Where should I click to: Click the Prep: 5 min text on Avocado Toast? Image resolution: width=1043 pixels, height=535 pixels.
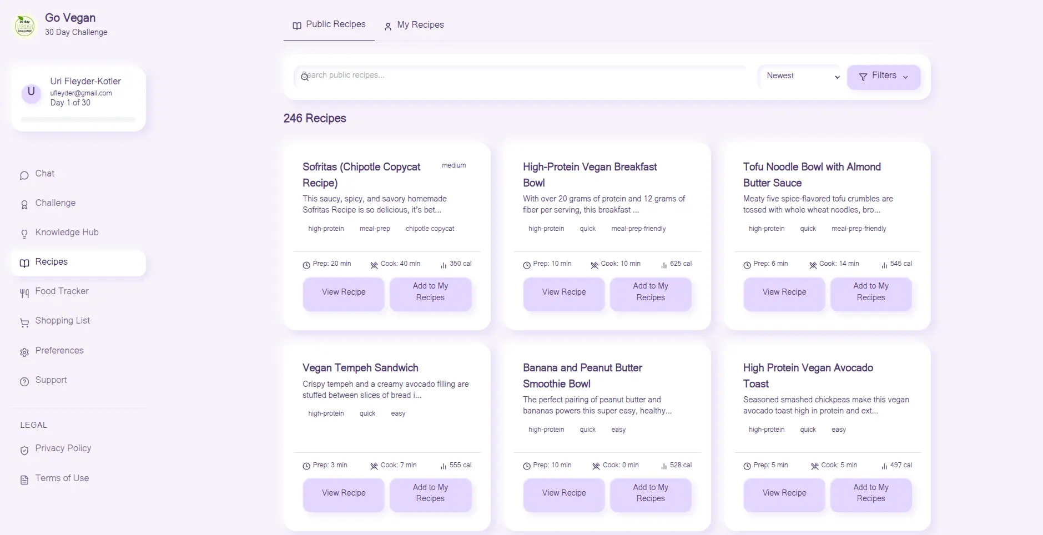[770, 465]
